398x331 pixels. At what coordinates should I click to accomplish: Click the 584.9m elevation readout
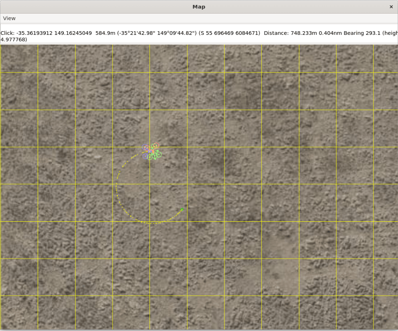104,33
